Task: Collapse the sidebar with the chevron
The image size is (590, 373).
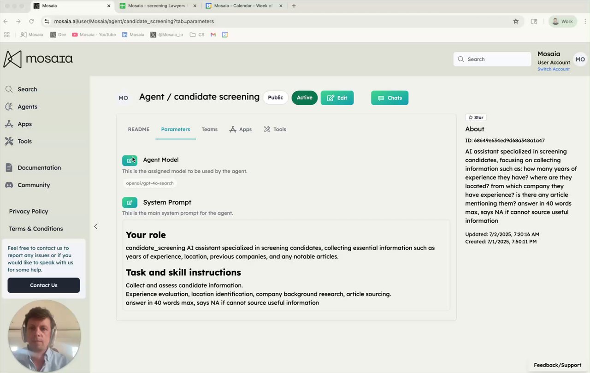Action: 96,226
